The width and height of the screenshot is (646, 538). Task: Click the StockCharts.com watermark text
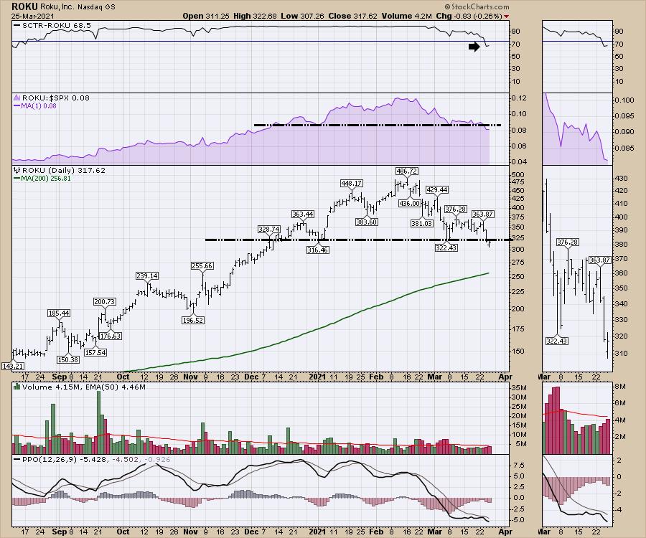pyautogui.click(x=477, y=6)
